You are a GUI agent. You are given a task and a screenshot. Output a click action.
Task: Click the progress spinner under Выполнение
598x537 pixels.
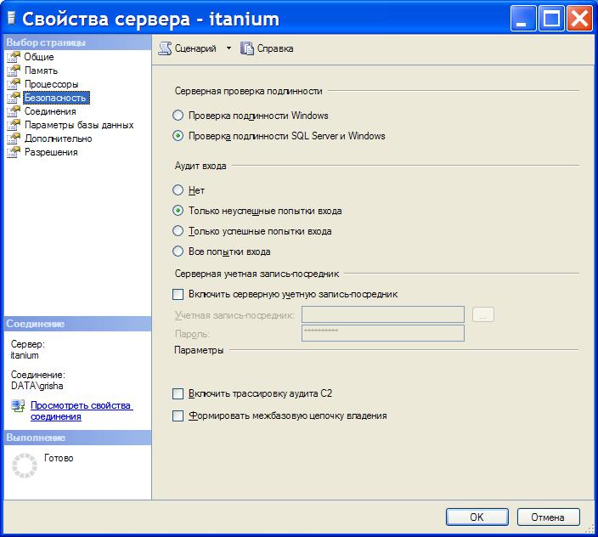25,466
